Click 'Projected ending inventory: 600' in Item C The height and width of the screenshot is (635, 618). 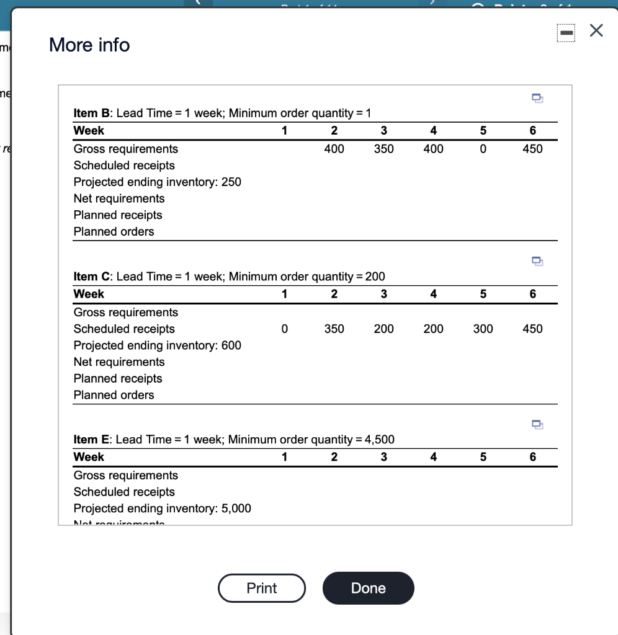click(x=157, y=345)
